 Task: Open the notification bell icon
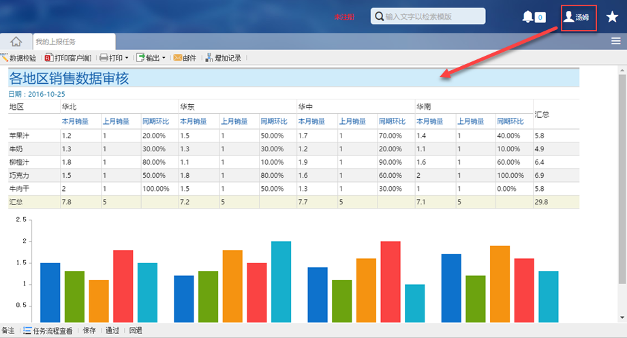pos(527,17)
